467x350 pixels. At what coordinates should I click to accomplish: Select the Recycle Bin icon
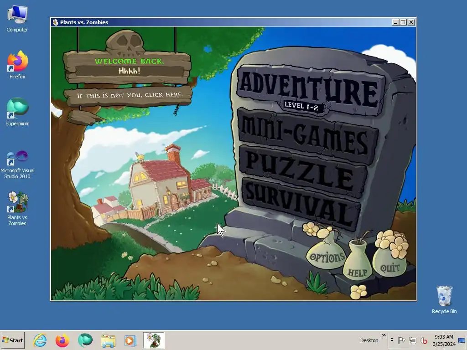pyautogui.click(x=444, y=299)
